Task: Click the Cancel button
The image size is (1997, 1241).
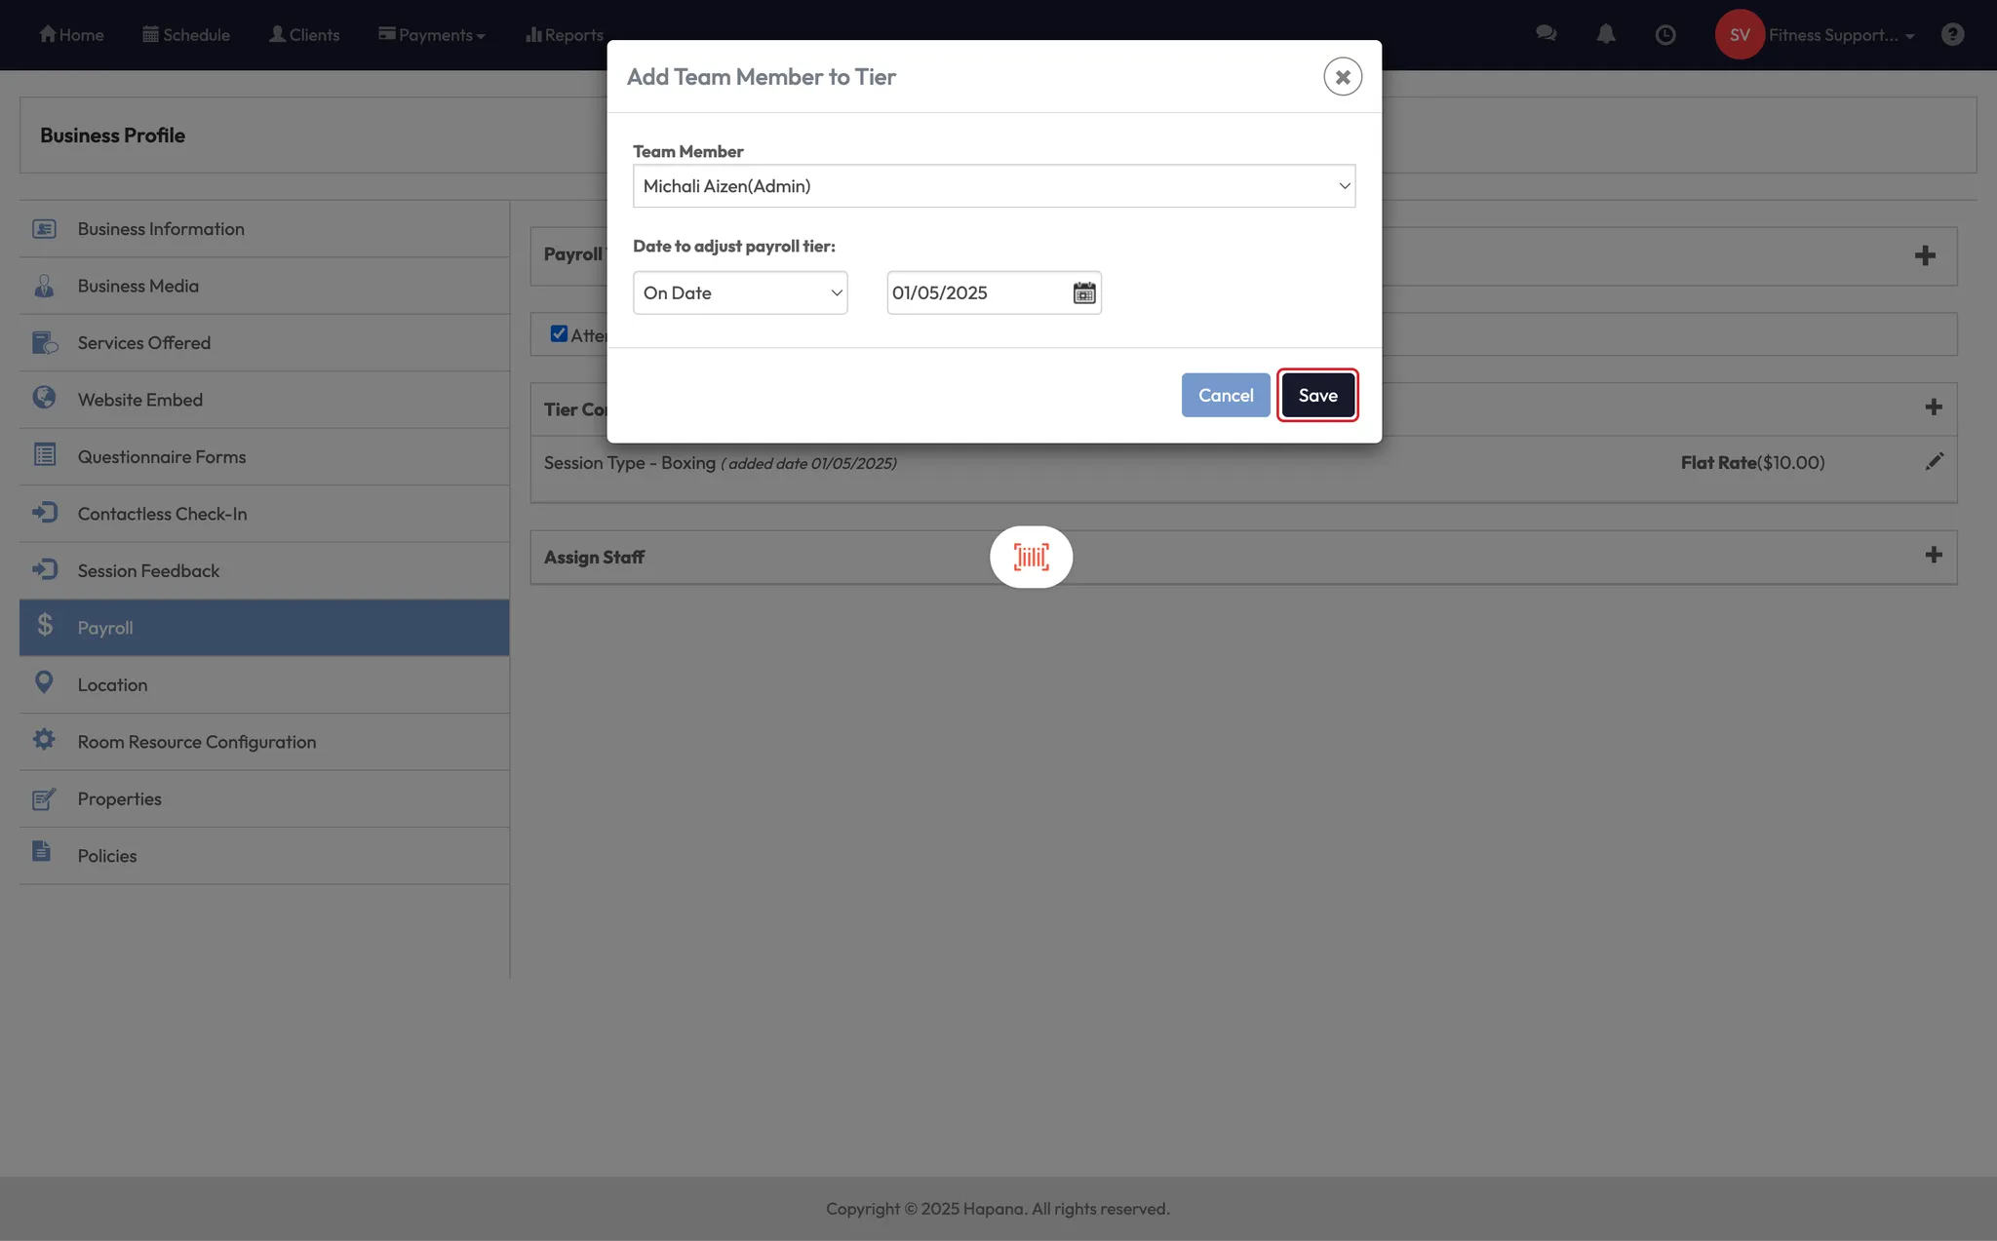Action: (1226, 395)
